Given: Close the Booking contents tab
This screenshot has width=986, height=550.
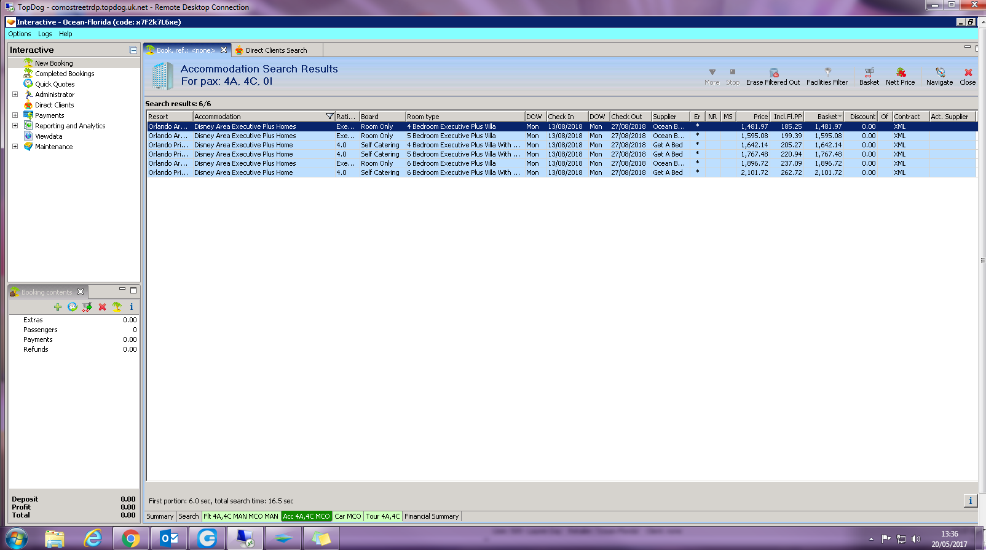Looking at the screenshot, I should [x=81, y=292].
